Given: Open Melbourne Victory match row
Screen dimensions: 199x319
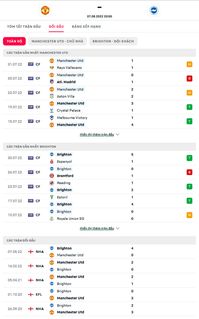Looking at the screenshot, I should pos(99,121).
